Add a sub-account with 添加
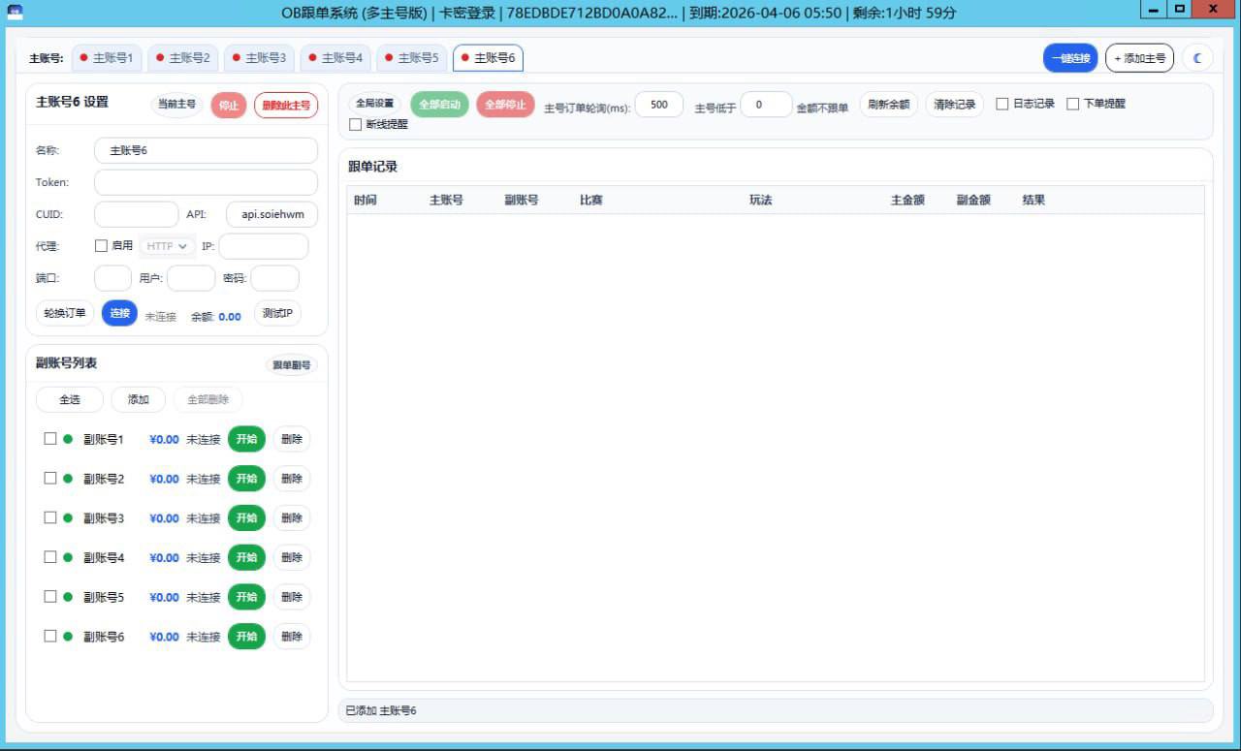Screen dimensions: 1241x751 pyautogui.click(x=138, y=399)
